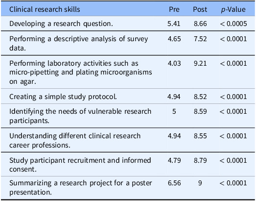The height and width of the screenshot is (201, 256).
Task: Select the micro-pipetting laboratory activities row text
Action: [81, 72]
